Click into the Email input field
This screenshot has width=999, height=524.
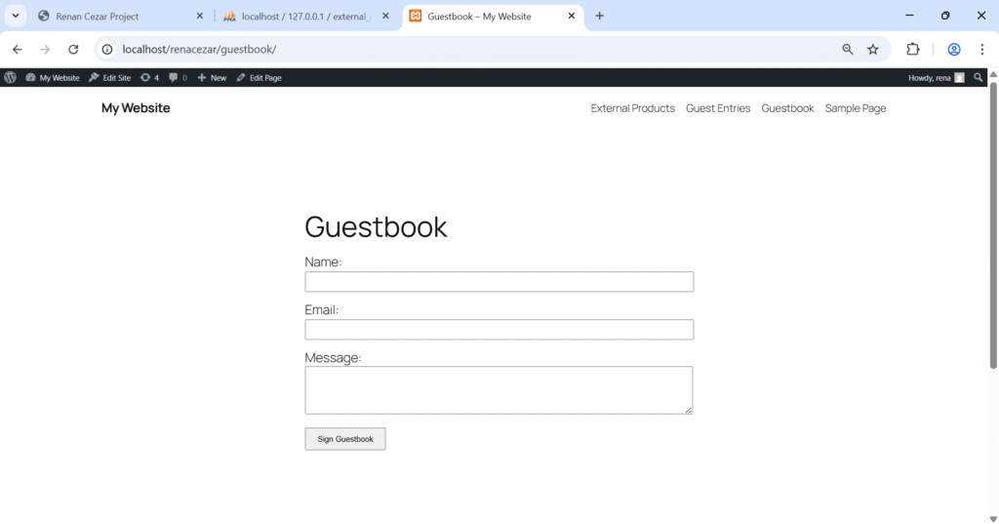click(x=499, y=330)
